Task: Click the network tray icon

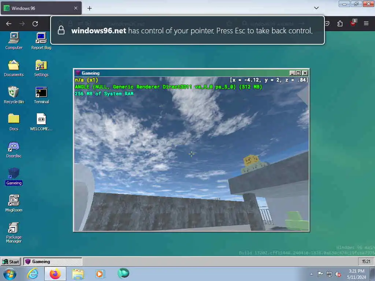Action: (329, 274)
